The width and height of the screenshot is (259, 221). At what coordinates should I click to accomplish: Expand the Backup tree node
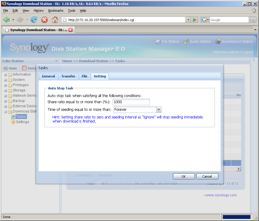coord(6,101)
